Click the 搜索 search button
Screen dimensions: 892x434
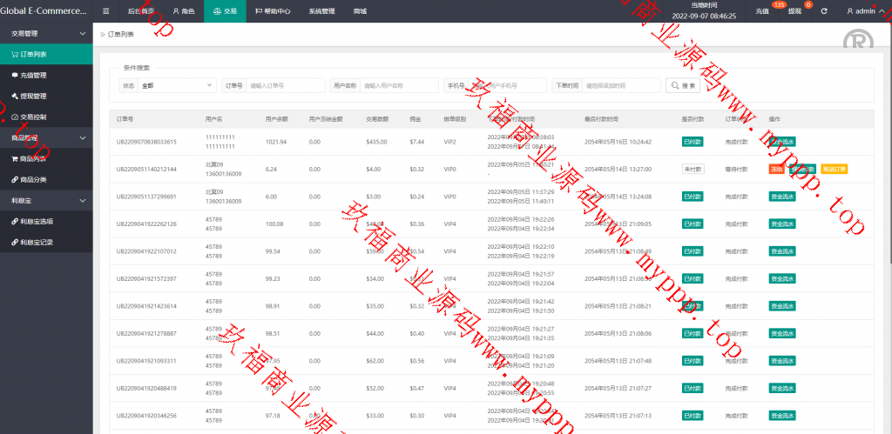[x=683, y=85]
